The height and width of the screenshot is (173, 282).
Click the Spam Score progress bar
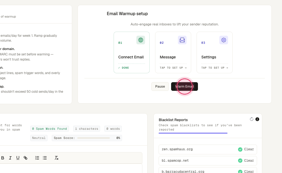(x=94, y=138)
